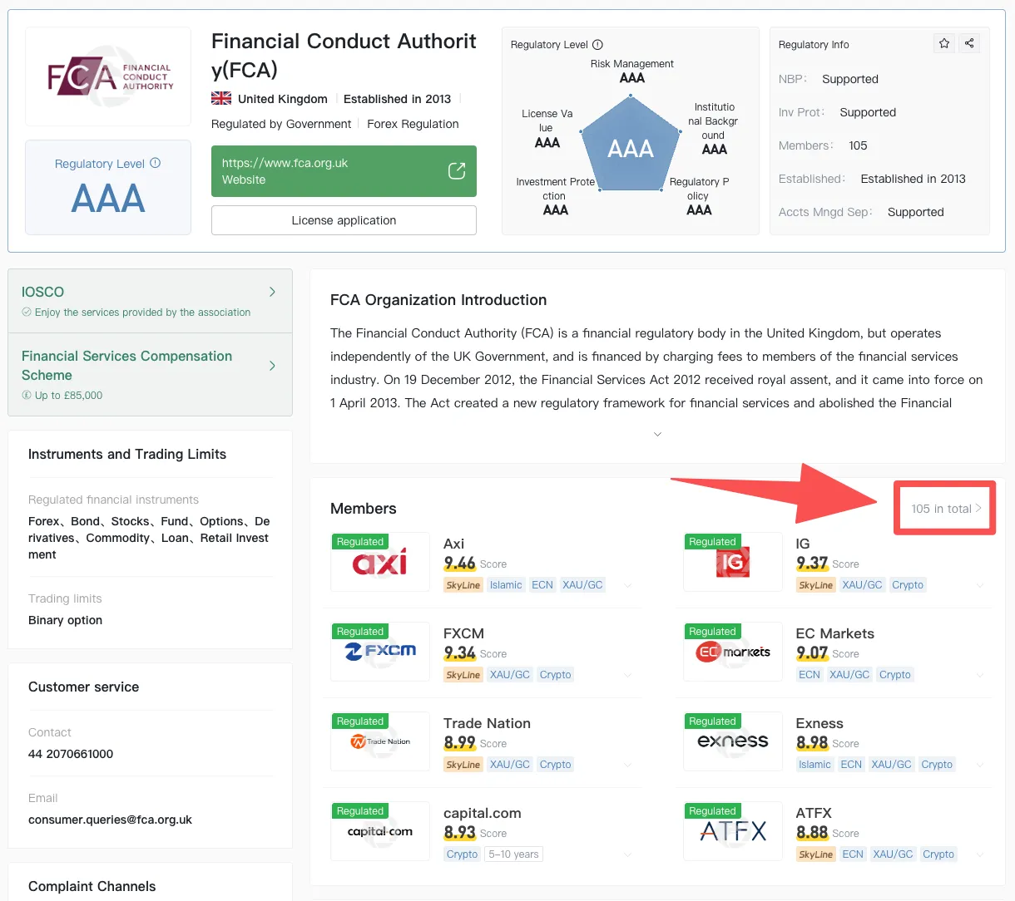Click the Crypto tag under capital.com
Viewport: 1015px width, 901px height.
click(462, 854)
